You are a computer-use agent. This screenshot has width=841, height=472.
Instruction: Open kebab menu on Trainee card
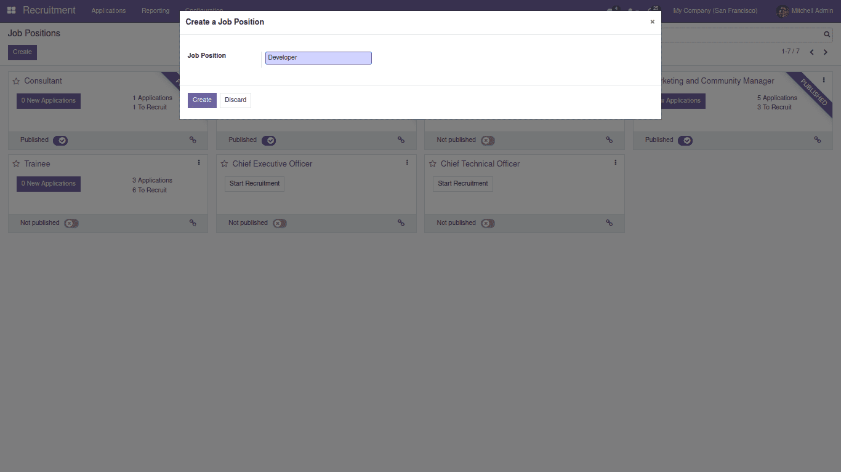click(199, 163)
